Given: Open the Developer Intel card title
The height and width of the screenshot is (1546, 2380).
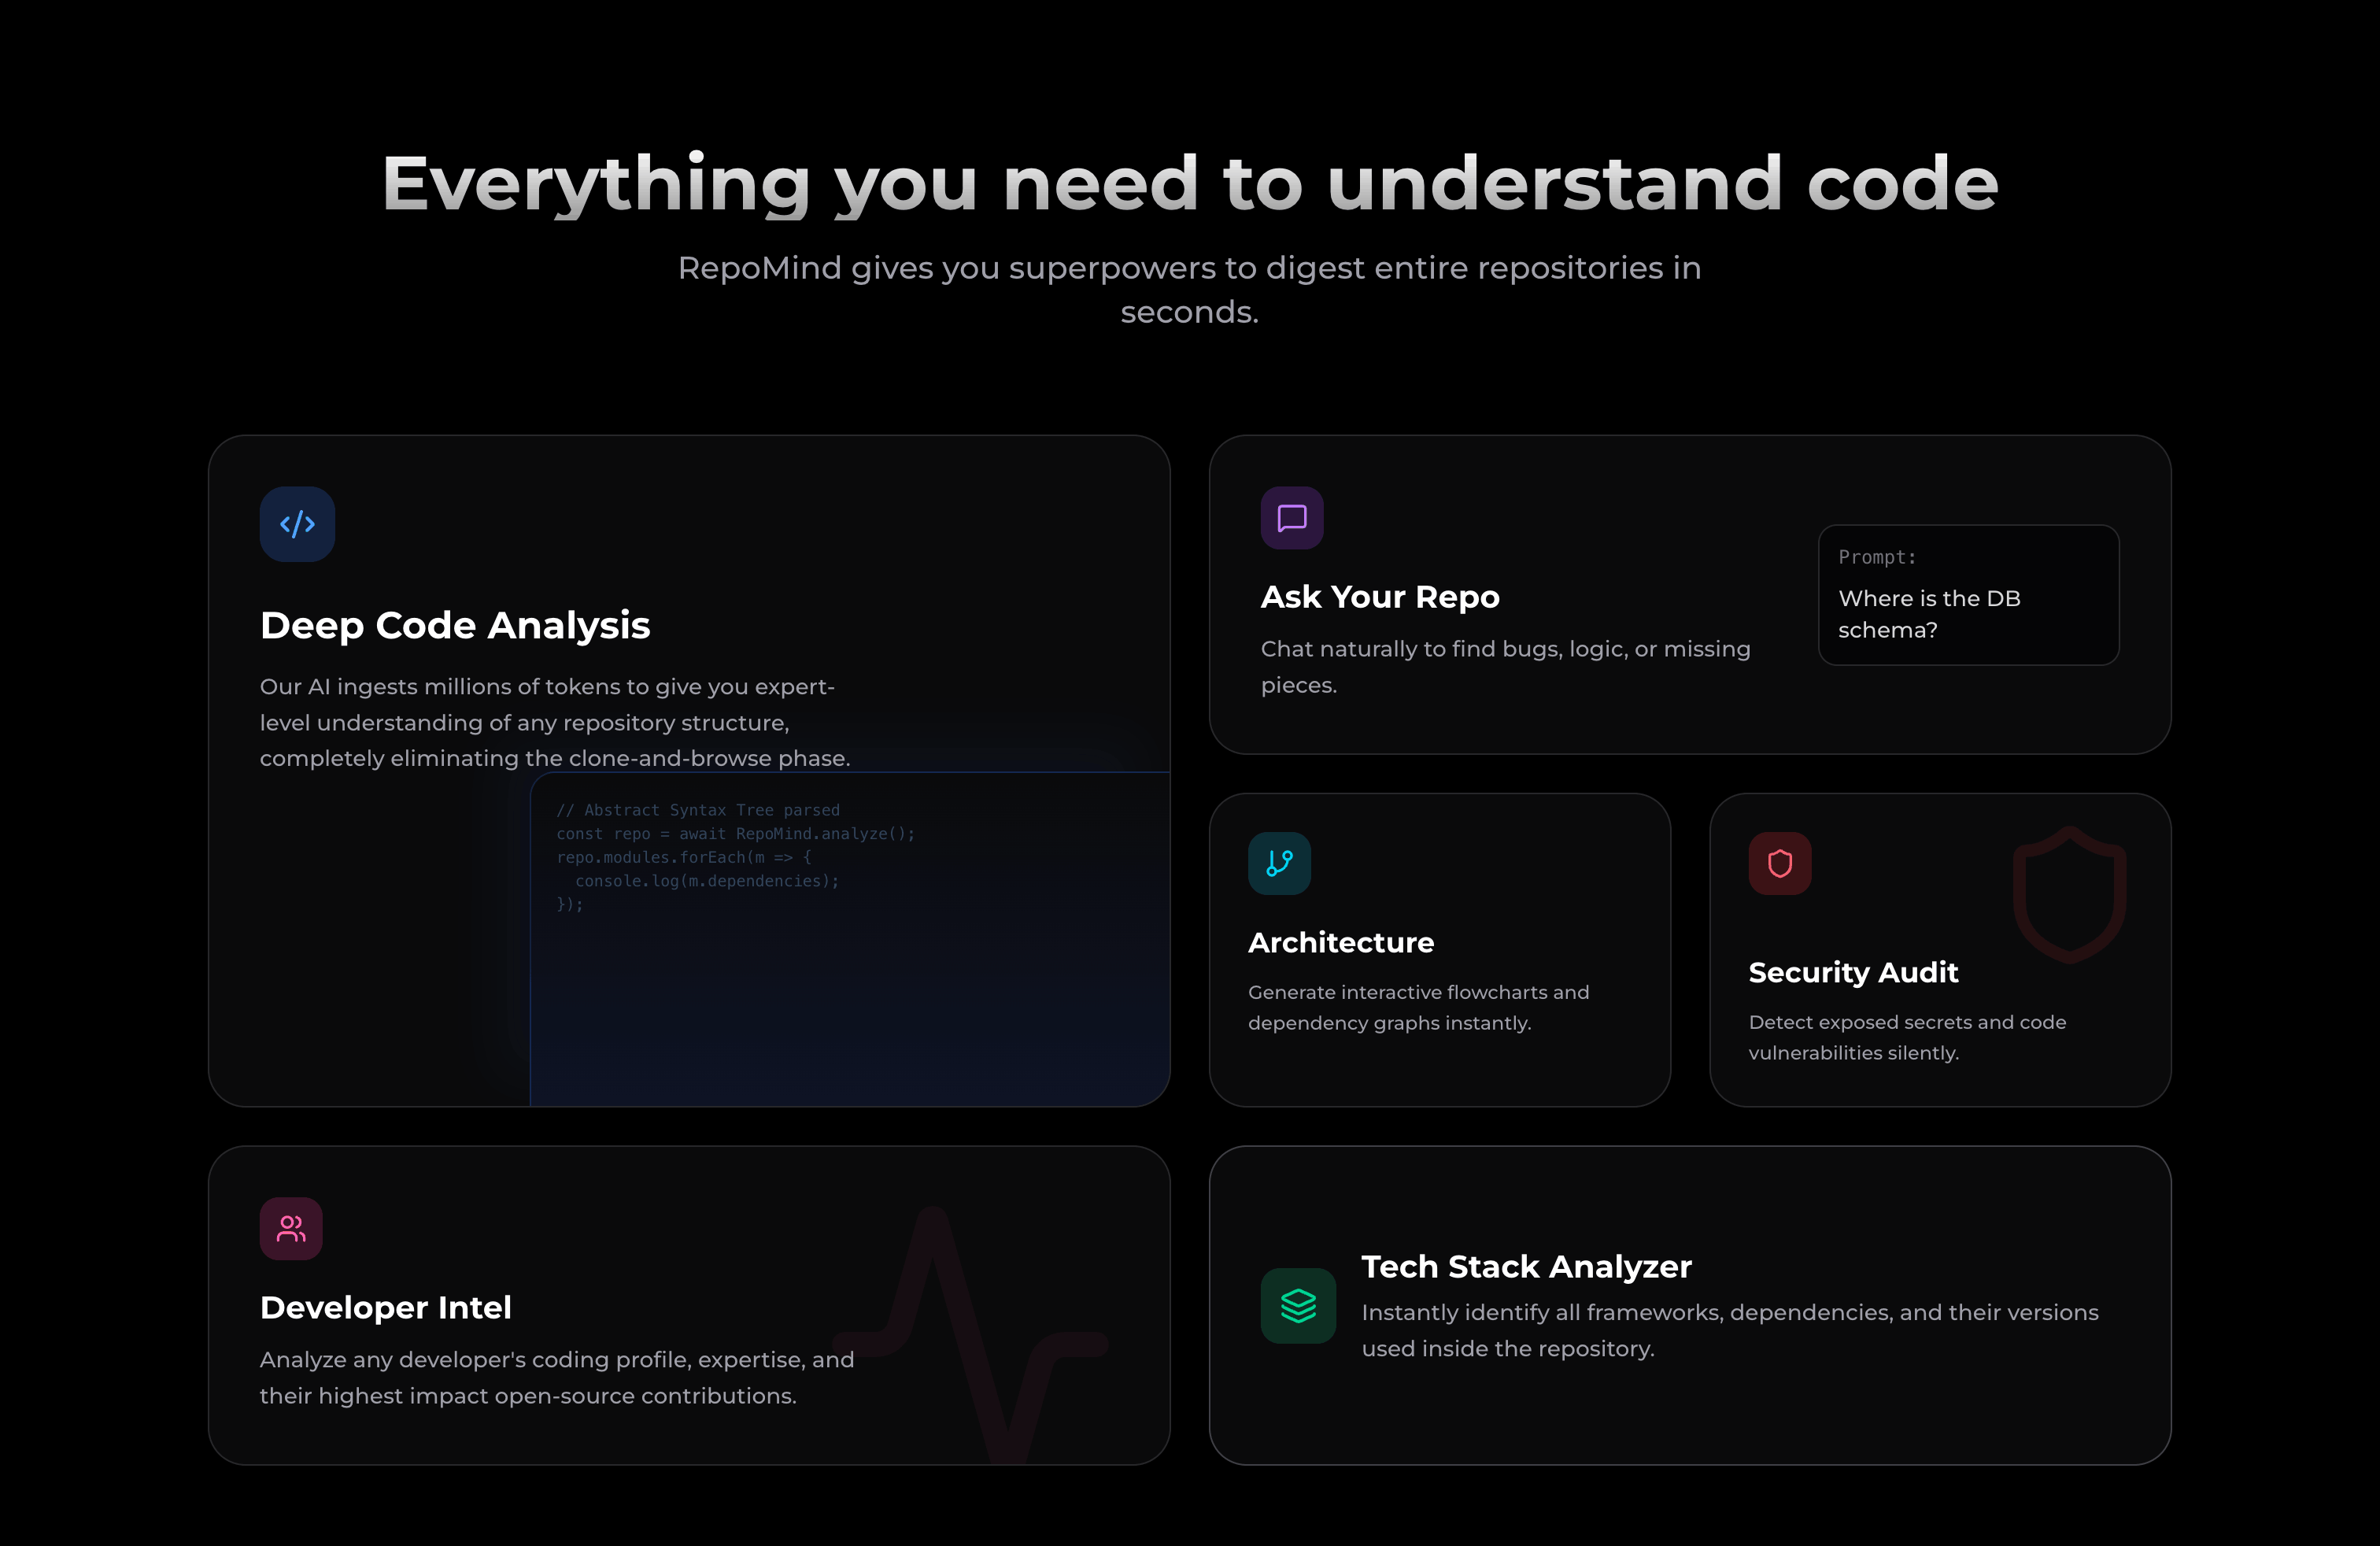Looking at the screenshot, I should [385, 1307].
